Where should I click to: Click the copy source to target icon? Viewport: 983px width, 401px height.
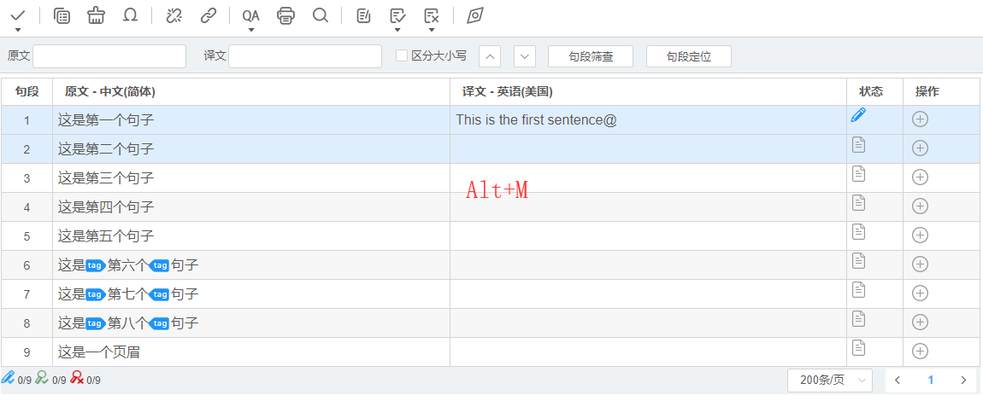point(62,15)
